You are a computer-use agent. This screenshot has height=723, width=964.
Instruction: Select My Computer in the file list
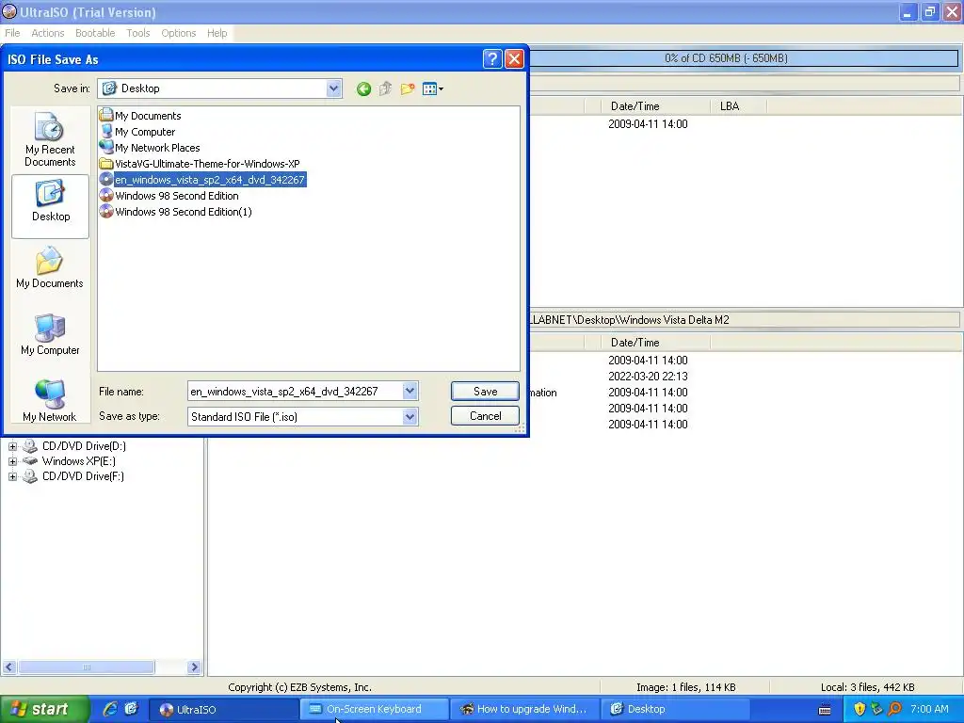tap(137, 132)
